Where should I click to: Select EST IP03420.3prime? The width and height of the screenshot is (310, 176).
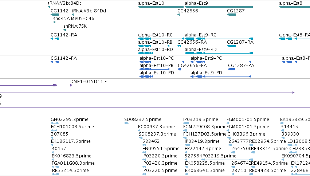pyautogui.click(x=160, y=163)
